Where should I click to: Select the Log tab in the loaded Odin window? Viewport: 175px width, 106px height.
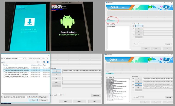(x=107, y=77)
